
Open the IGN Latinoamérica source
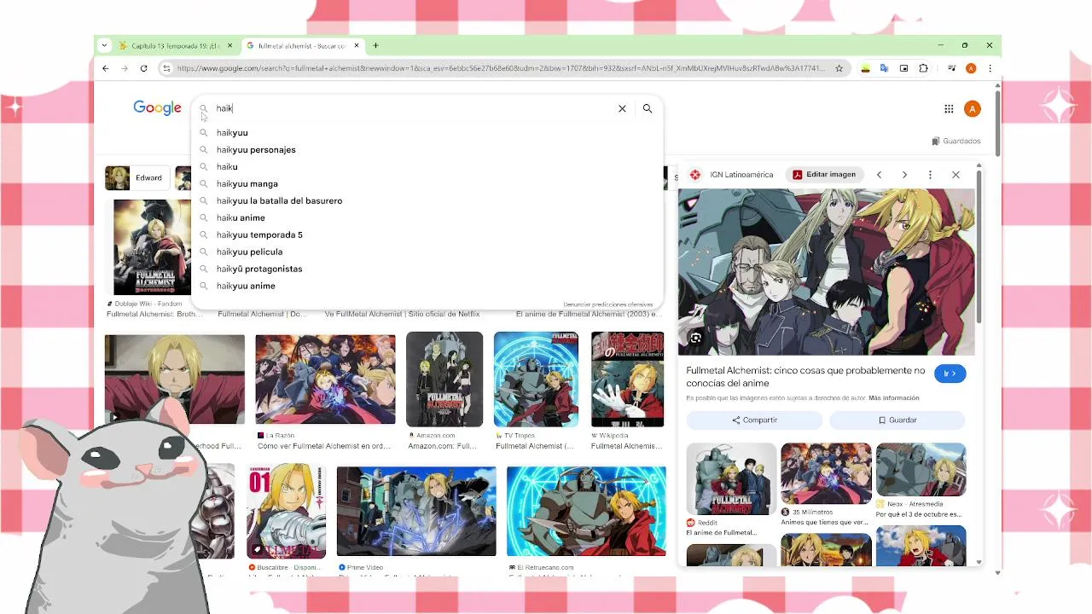tap(732, 174)
